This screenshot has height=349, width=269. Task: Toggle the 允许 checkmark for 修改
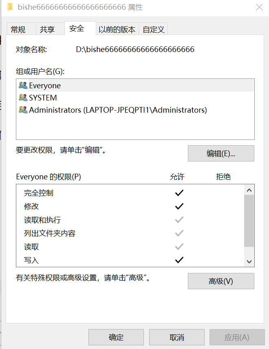click(179, 206)
